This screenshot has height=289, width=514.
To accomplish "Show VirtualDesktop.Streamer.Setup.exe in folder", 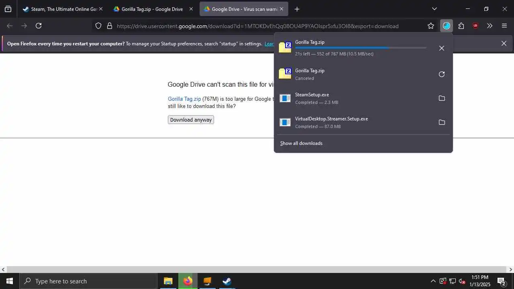I will [442, 122].
